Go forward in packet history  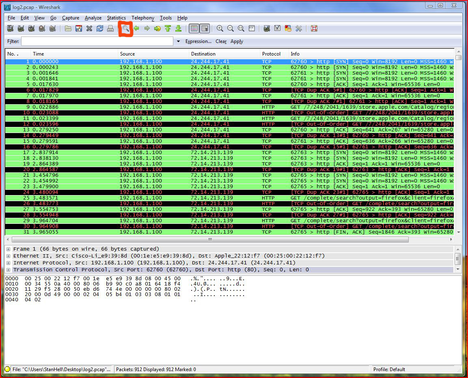click(147, 29)
